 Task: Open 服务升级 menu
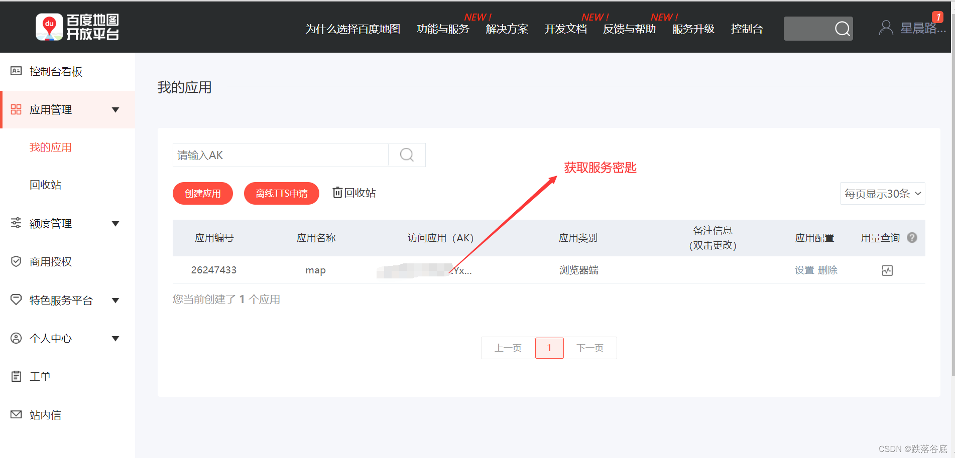(x=693, y=29)
